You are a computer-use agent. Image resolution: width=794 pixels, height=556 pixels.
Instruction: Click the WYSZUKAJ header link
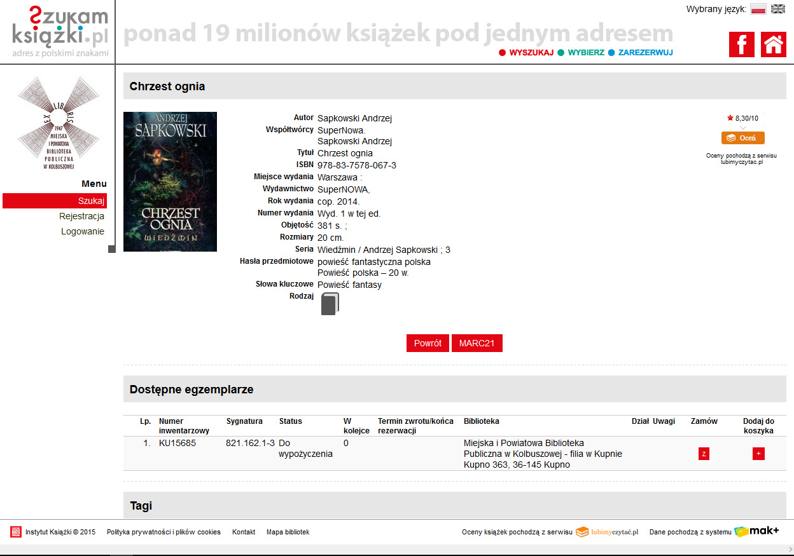531,53
